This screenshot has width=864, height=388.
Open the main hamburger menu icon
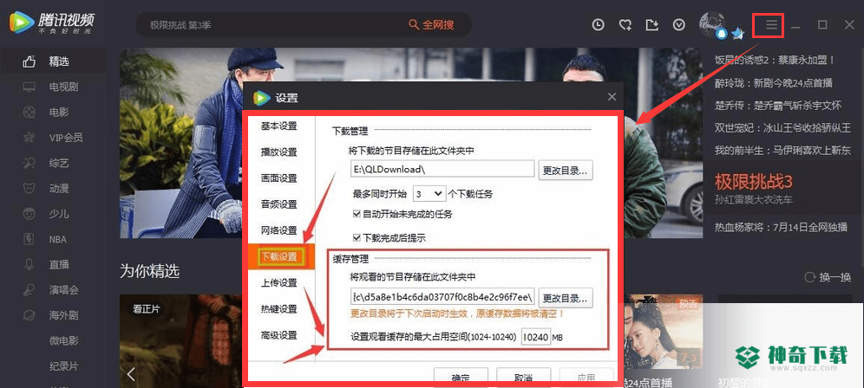(x=772, y=25)
